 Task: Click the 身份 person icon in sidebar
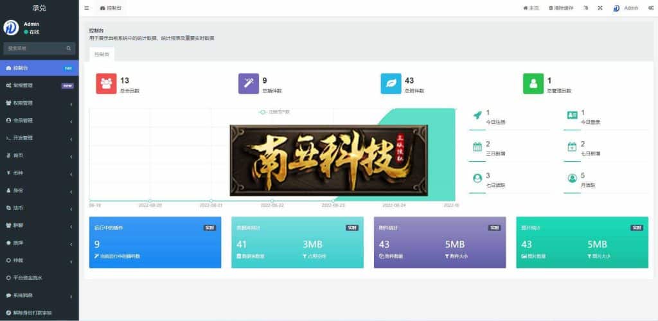pyautogui.click(x=8, y=191)
